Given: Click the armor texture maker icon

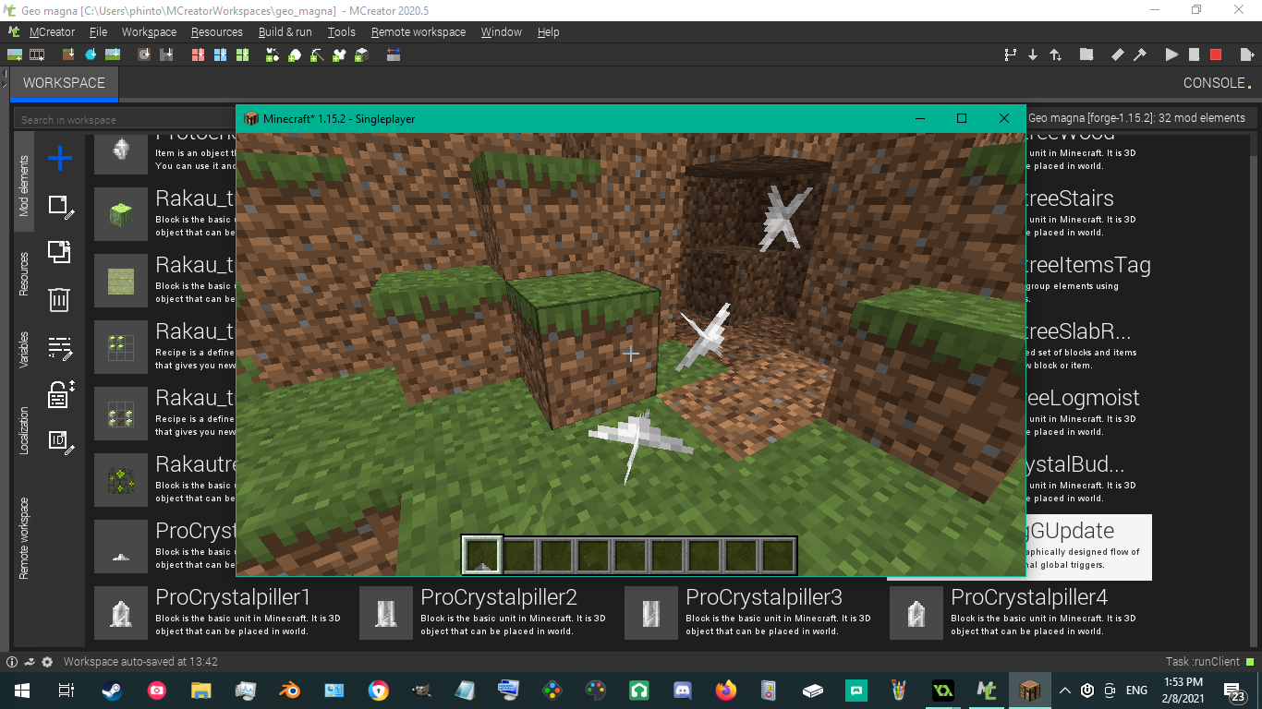Looking at the screenshot, I should click(339, 55).
